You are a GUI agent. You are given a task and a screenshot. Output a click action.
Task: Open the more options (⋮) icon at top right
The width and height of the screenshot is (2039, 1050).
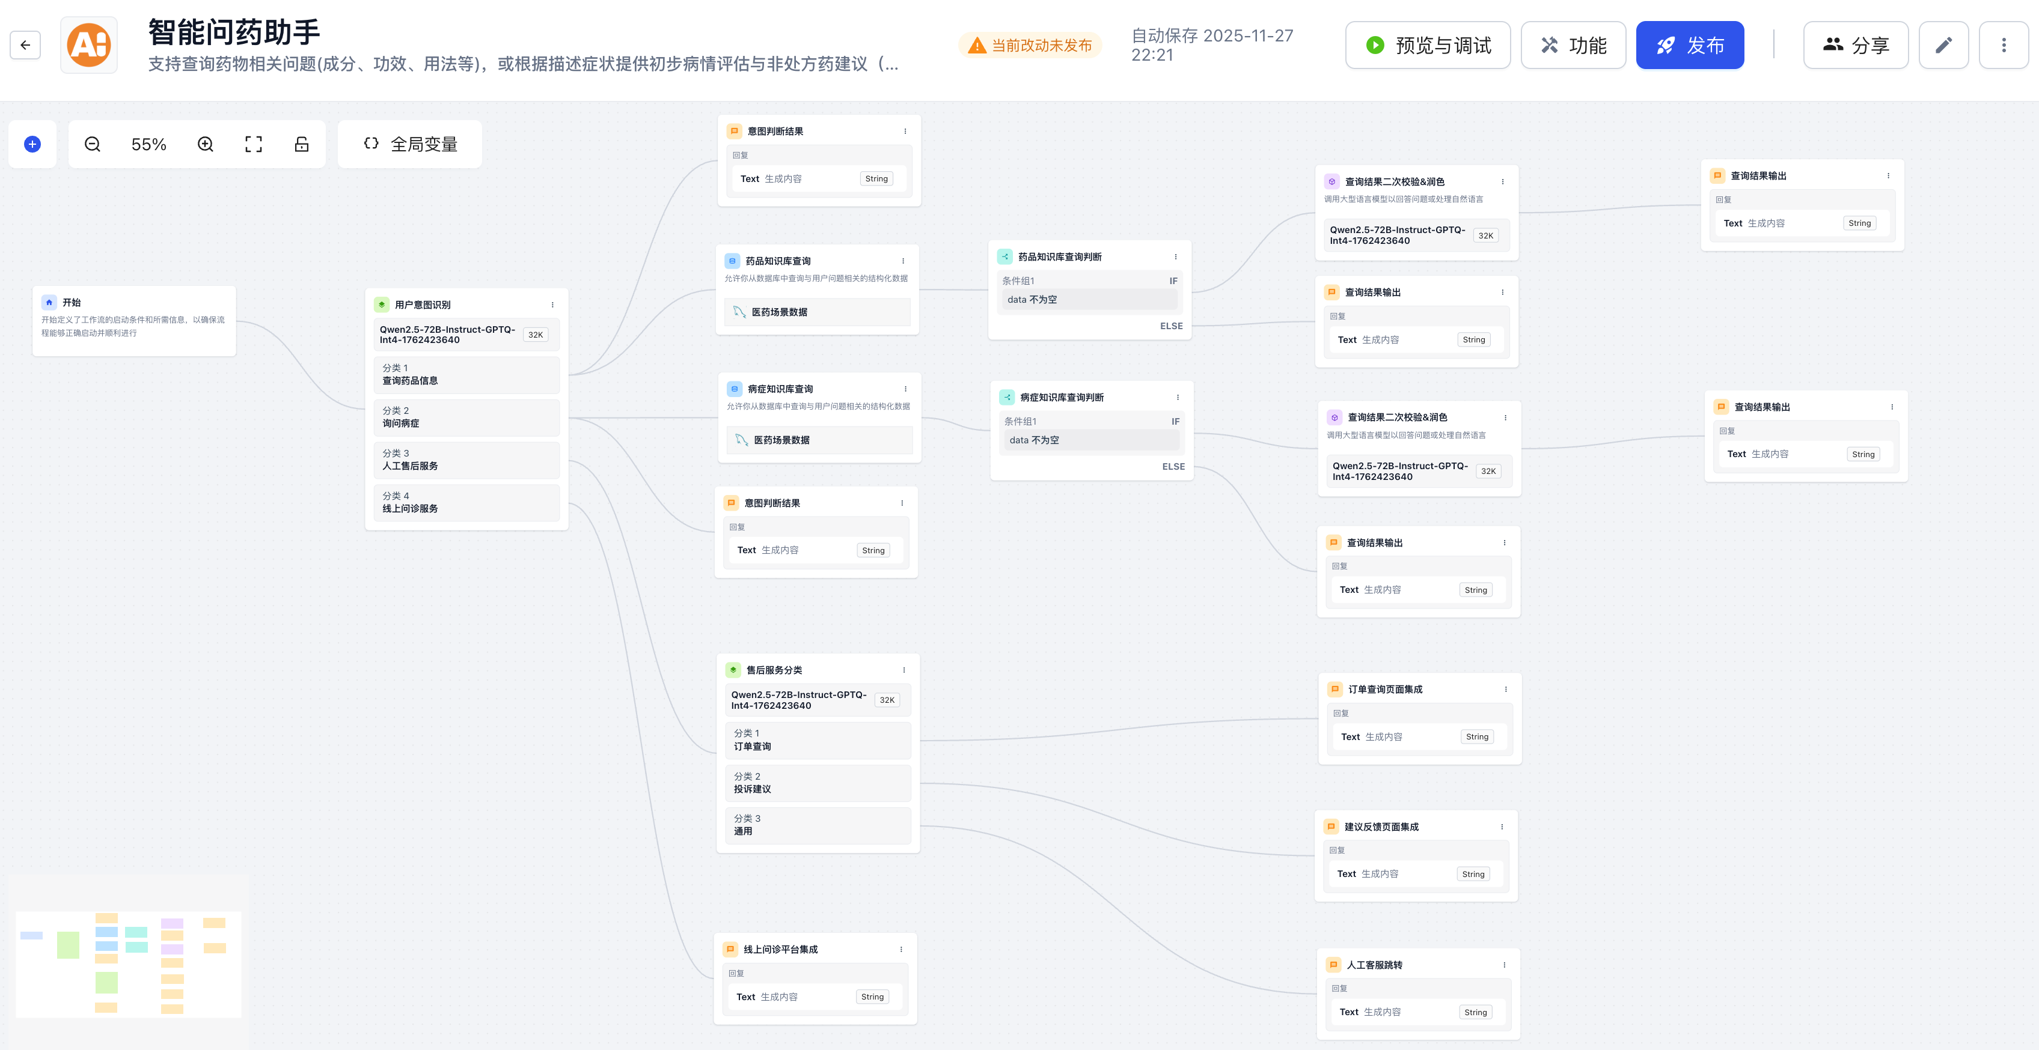[x=2004, y=45]
